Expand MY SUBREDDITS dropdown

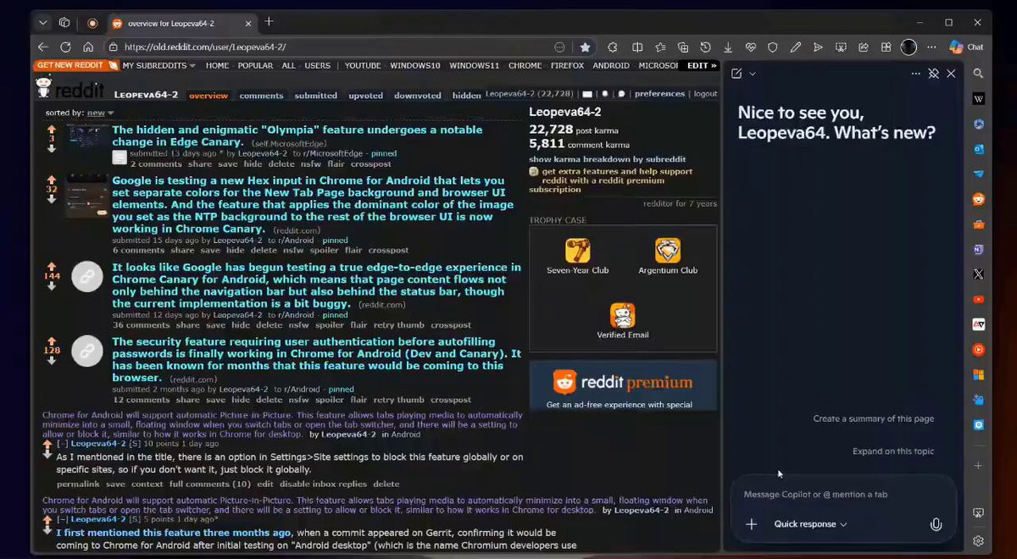[x=158, y=65]
